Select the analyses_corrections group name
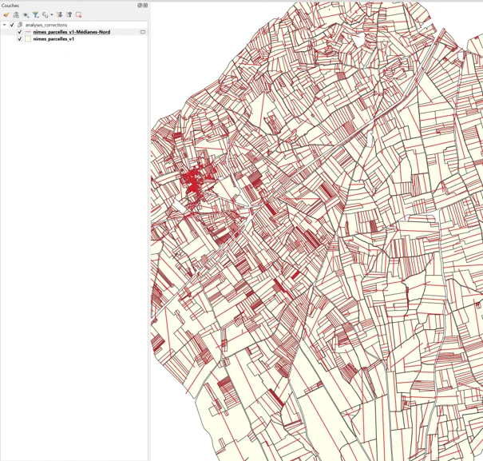This screenshot has height=461, width=483. tap(46, 25)
